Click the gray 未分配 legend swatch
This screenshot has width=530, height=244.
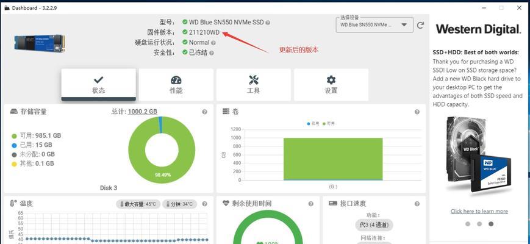(14, 155)
